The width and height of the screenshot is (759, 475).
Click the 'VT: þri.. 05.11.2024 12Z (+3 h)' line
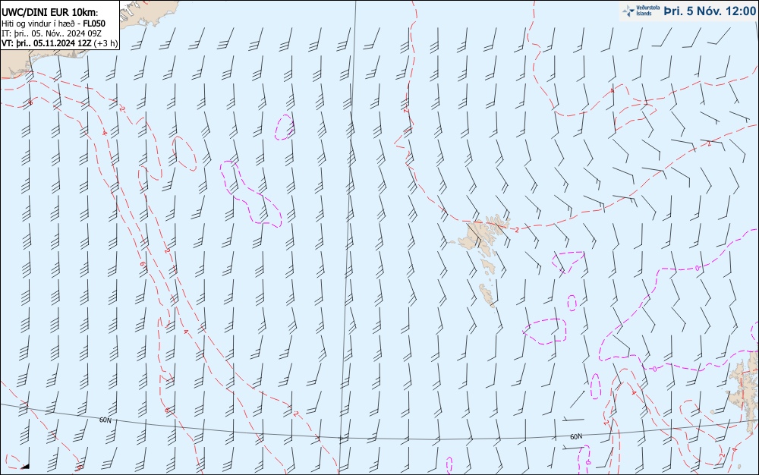[59, 43]
